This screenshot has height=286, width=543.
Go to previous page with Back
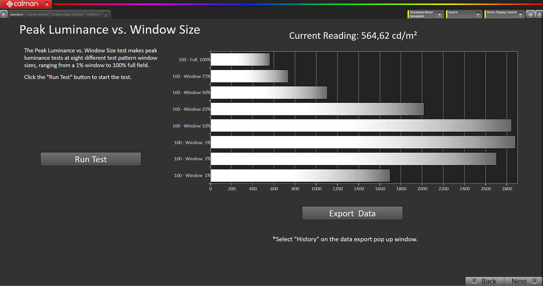point(485,281)
